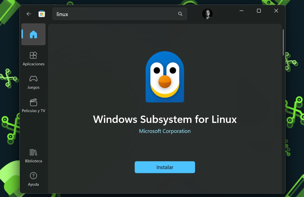Image resolution: width=304 pixels, height=197 pixels.
Task: Click the Microsoft Store logo icon
Action: 42,14
